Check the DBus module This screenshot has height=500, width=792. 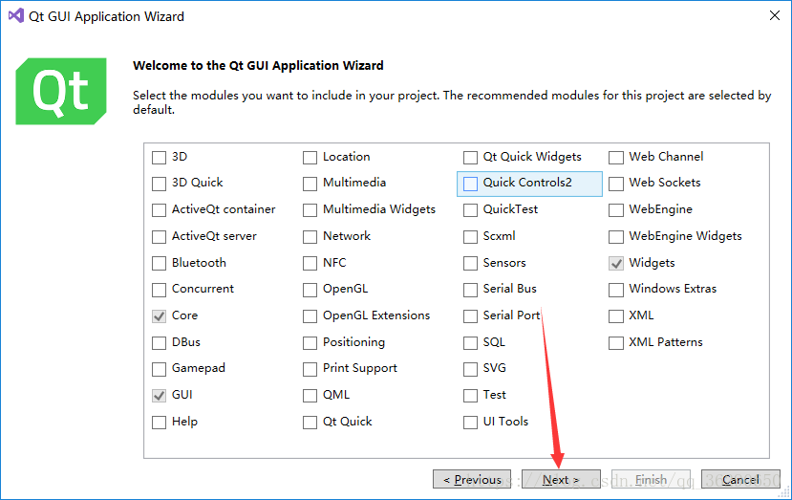pyautogui.click(x=160, y=343)
